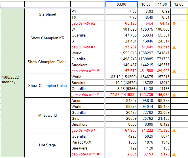Image resolution: width=188 pixels, height=158 pixels.
Task: Select cell with value 75,396
Action: tap(162, 130)
